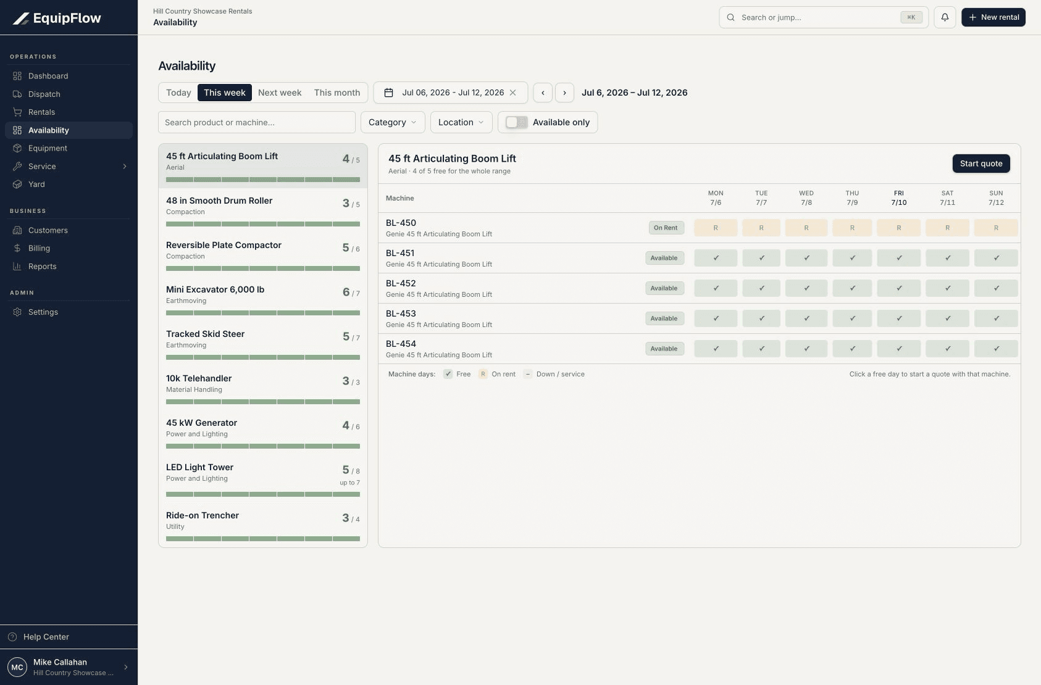Click the EquipFlow logo icon

[21, 19]
